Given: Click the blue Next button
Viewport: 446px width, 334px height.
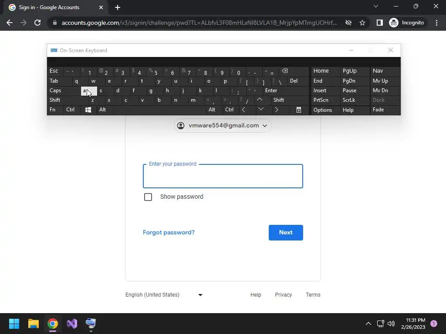Looking at the screenshot, I should coord(286,233).
